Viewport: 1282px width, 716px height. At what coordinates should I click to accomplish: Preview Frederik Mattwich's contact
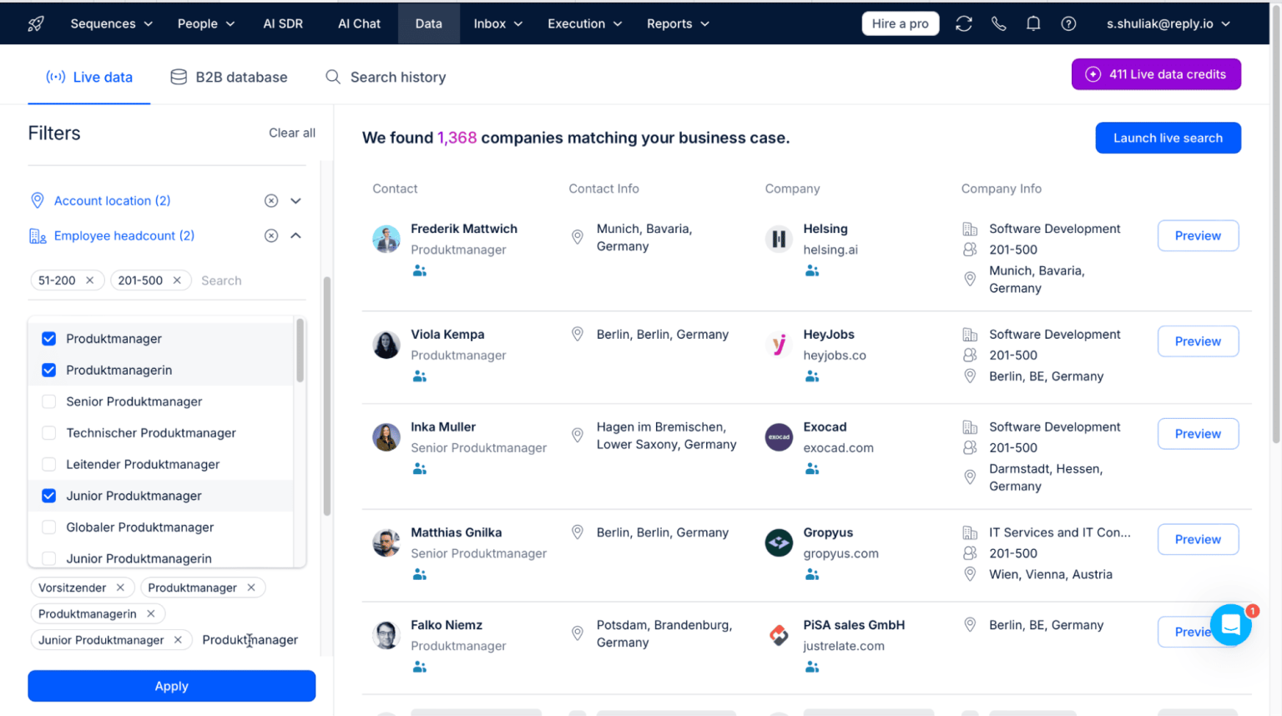point(1198,235)
